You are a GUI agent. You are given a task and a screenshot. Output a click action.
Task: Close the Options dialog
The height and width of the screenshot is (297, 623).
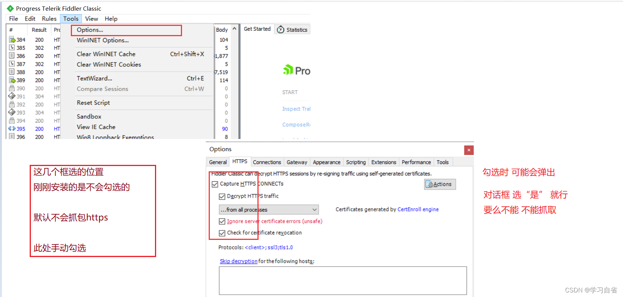(x=469, y=150)
